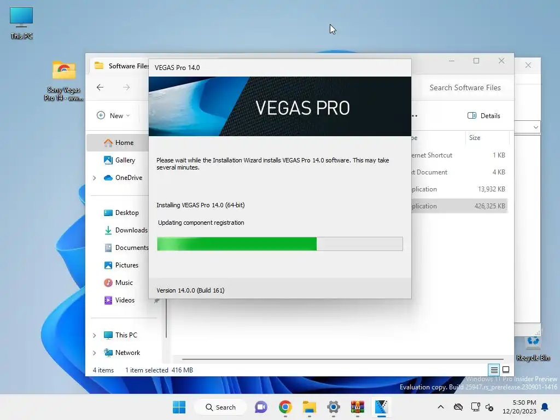Select the 13,932 KB application row
Image resolution: width=560 pixels, height=420 pixels.
pyautogui.click(x=459, y=189)
